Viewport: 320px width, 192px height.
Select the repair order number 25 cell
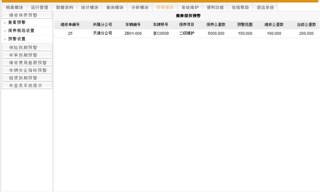coord(70,33)
